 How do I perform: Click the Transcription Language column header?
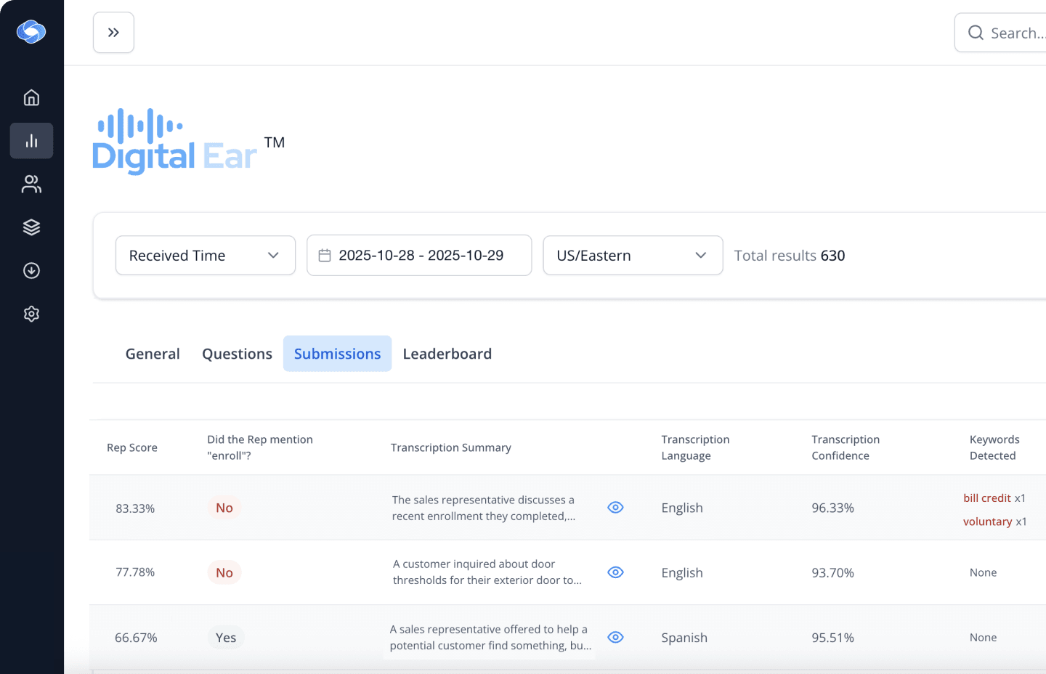(695, 447)
